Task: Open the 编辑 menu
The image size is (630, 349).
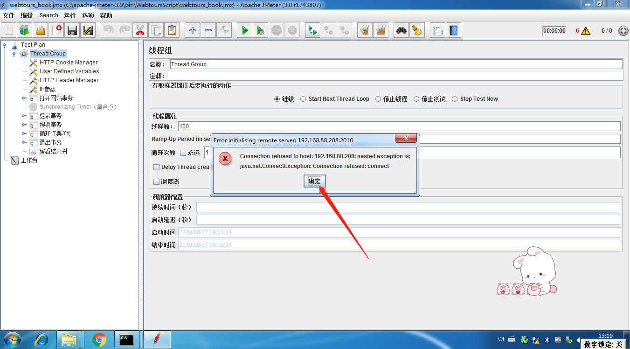Action: click(x=27, y=15)
